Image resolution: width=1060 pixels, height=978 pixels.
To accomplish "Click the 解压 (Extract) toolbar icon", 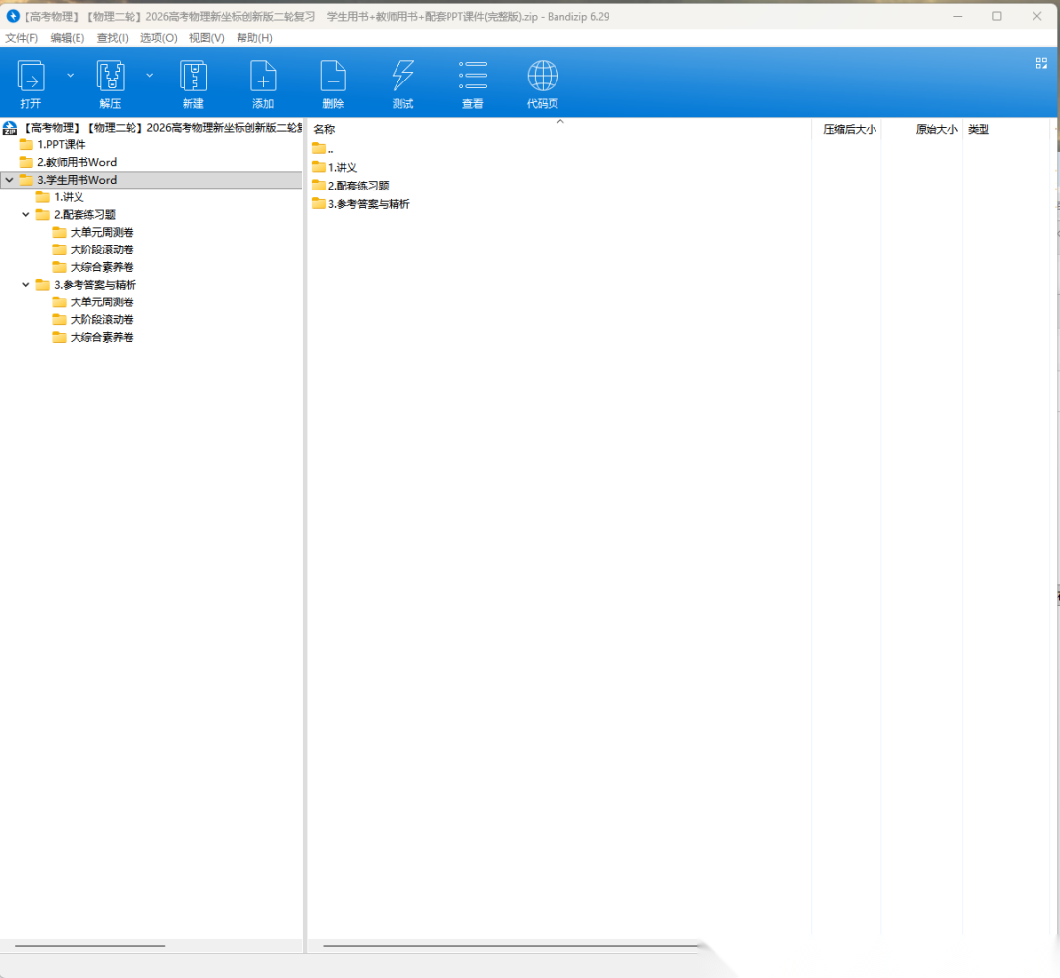I will (x=110, y=77).
